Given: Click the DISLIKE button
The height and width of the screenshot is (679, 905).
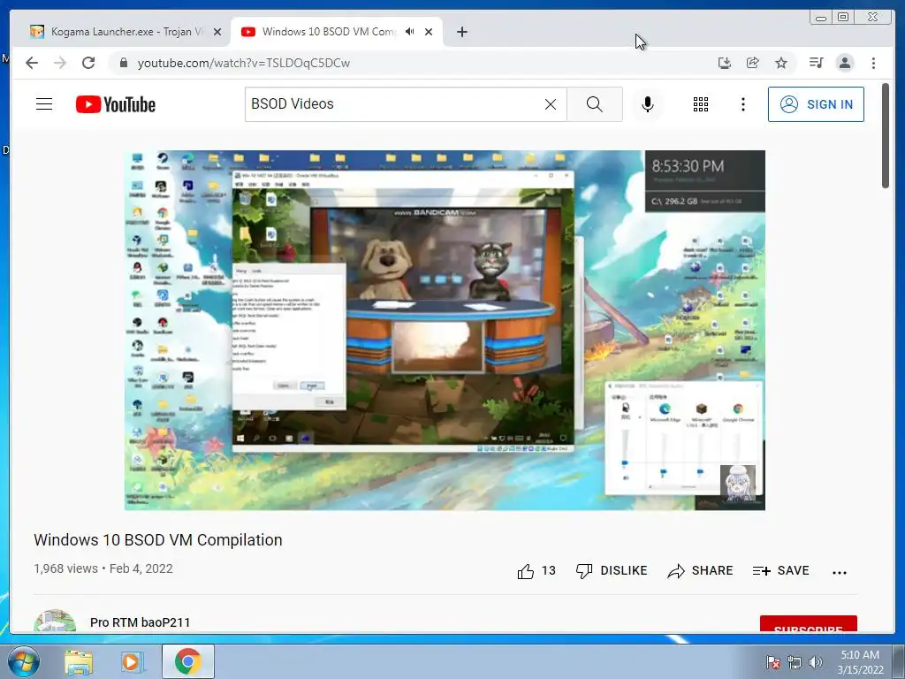Looking at the screenshot, I should (612, 570).
